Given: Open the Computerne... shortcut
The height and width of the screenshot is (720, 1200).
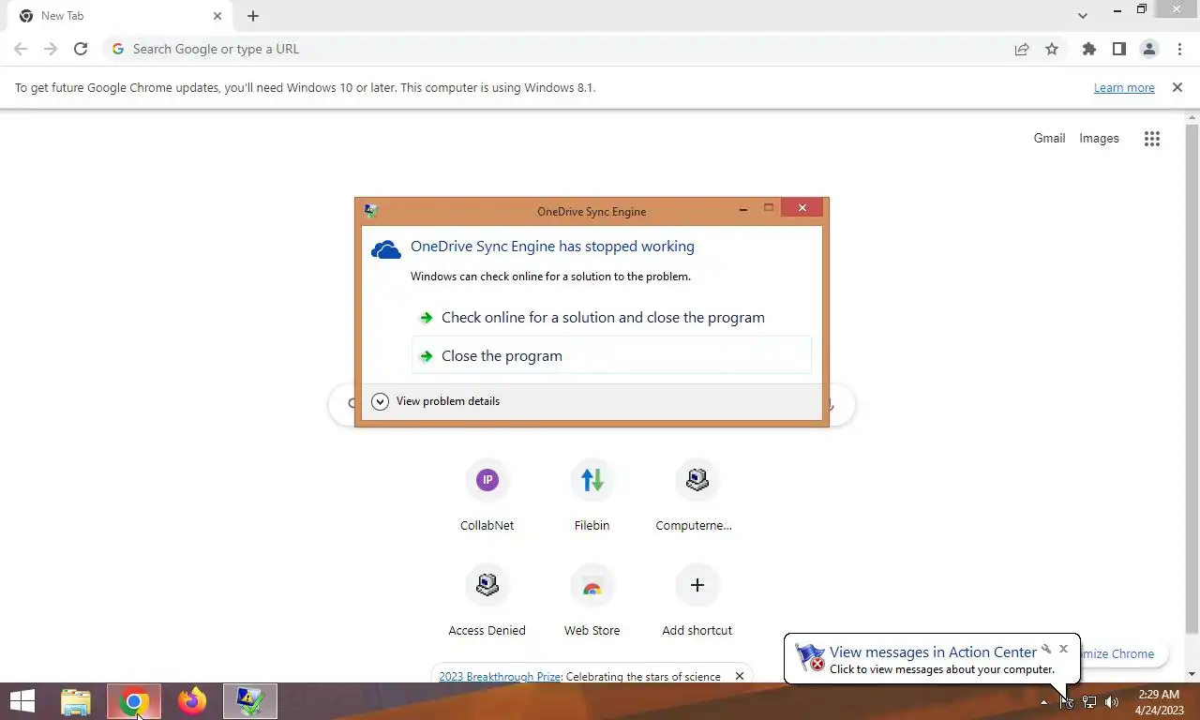Looking at the screenshot, I should pyautogui.click(x=697, y=496).
